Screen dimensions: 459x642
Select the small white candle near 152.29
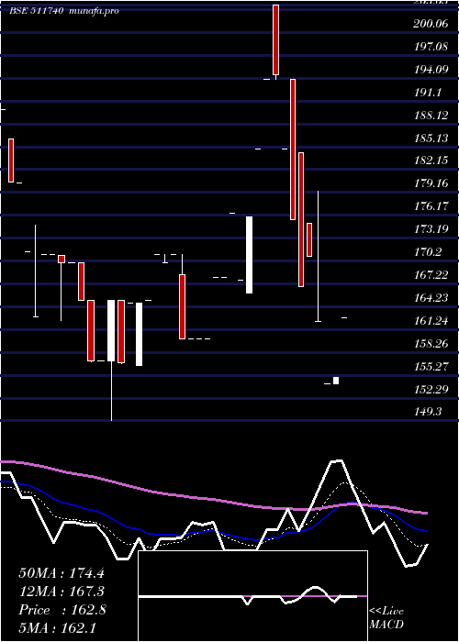pyautogui.click(x=336, y=381)
